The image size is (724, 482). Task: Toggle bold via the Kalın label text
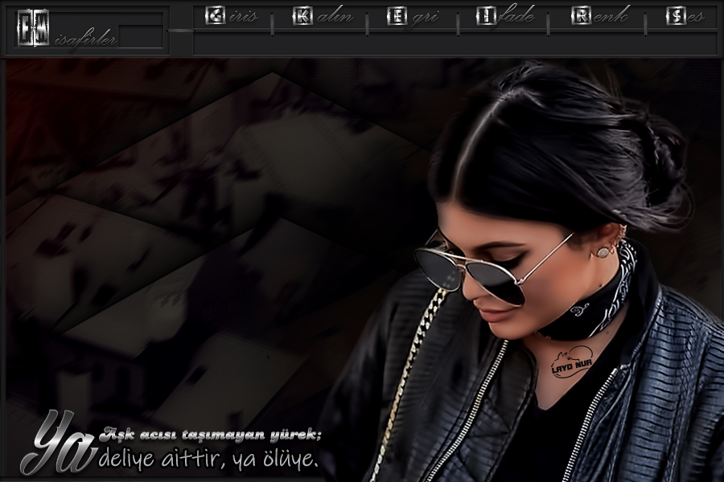(x=333, y=17)
